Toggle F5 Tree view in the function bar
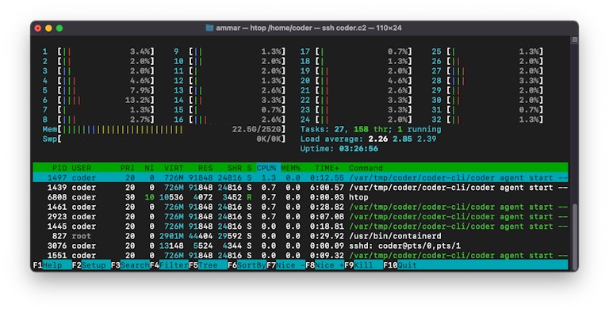609x312 pixels. click(x=208, y=265)
